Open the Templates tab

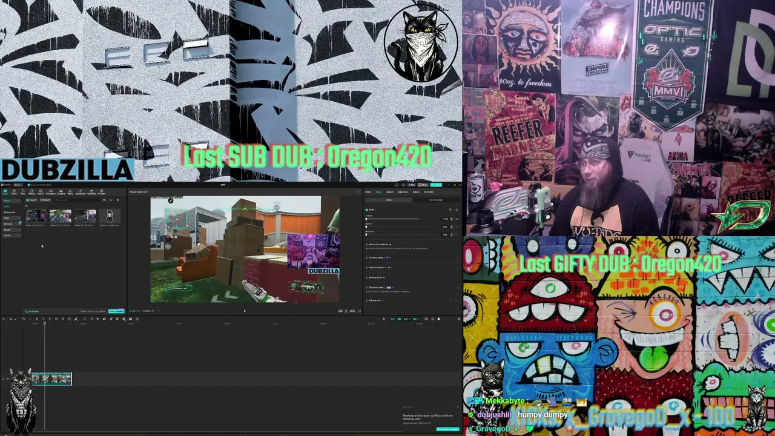point(92,193)
